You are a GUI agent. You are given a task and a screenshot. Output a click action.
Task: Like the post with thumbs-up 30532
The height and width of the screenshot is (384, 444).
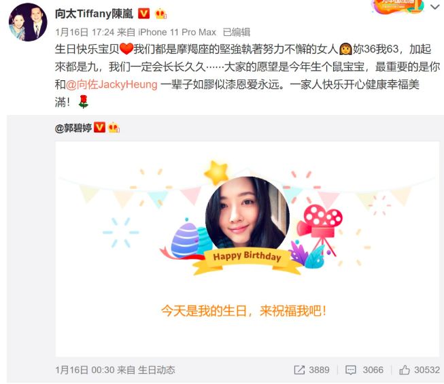pyautogui.click(x=420, y=370)
